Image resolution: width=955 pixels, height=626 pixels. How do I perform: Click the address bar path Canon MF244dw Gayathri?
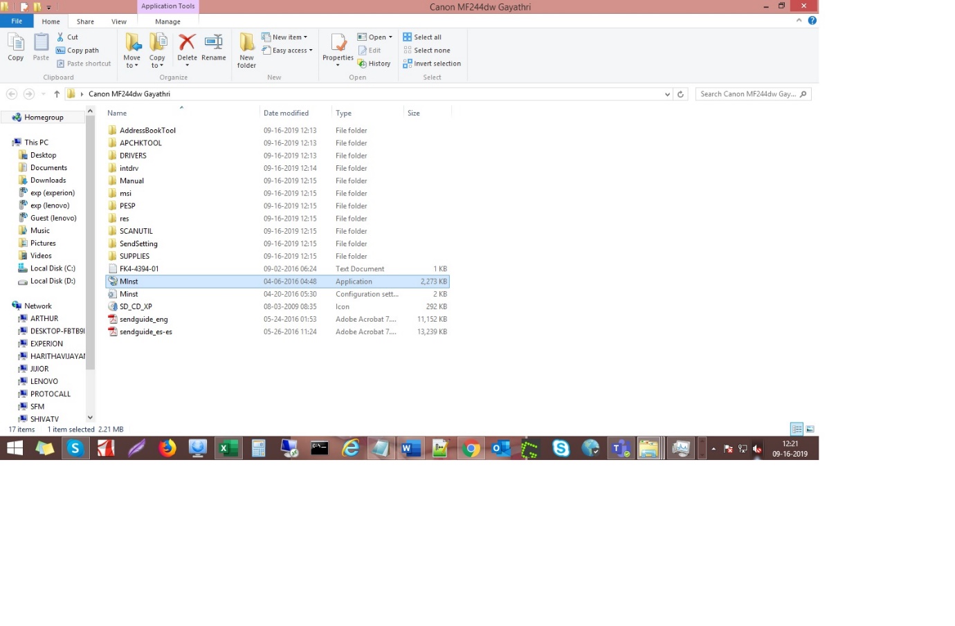tap(129, 94)
